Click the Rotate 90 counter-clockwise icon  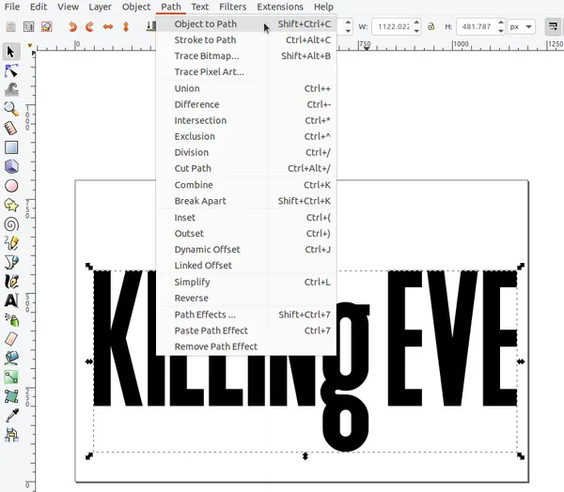[72, 26]
